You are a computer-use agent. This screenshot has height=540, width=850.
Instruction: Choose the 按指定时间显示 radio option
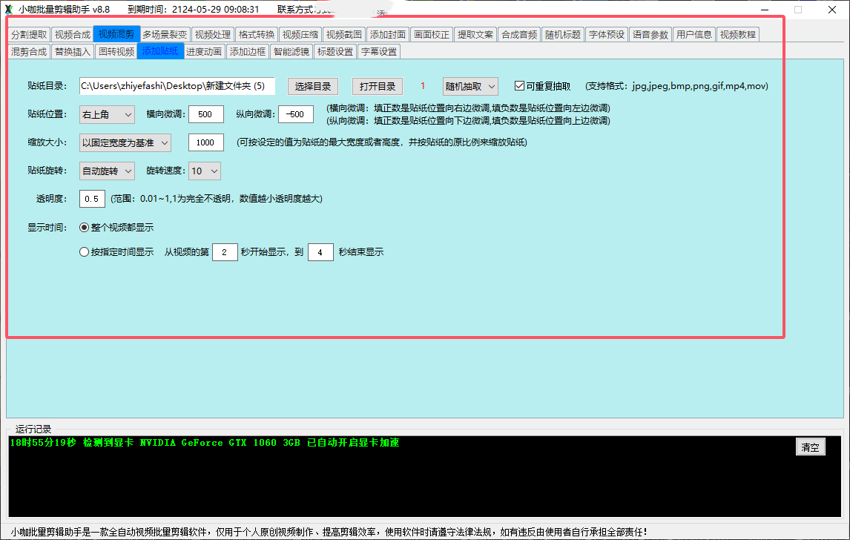(x=85, y=252)
